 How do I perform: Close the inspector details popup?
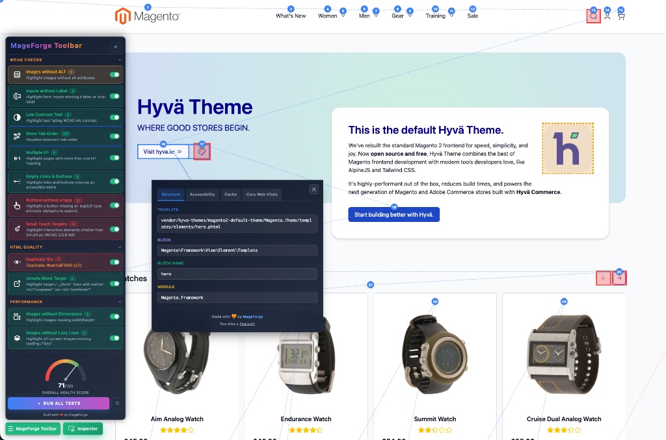coord(314,189)
